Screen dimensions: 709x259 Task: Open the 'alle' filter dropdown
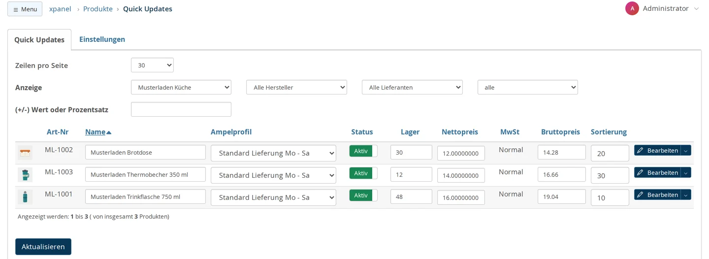528,87
